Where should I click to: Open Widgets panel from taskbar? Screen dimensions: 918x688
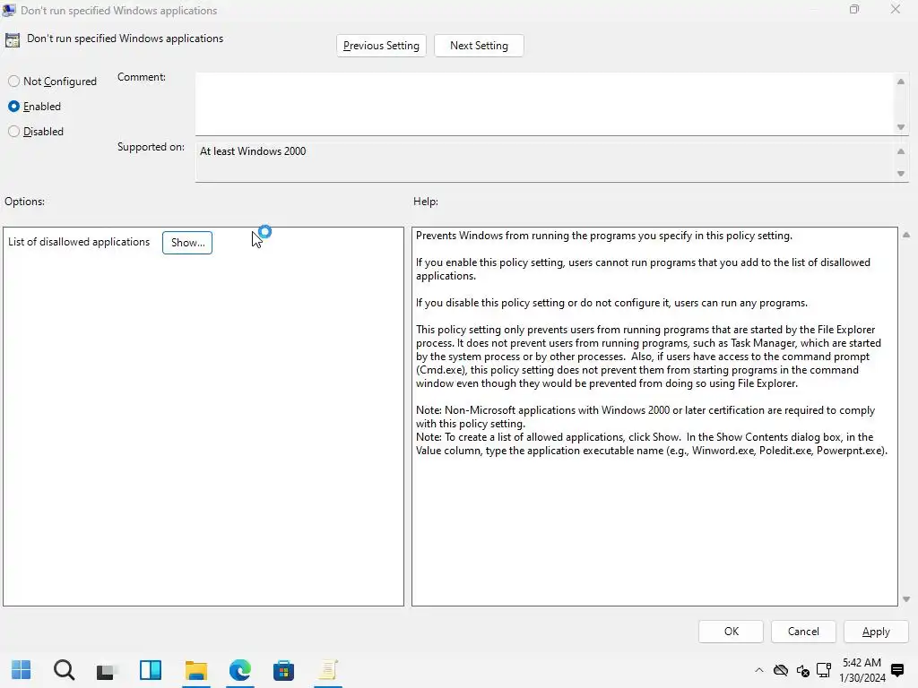click(x=151, y=670)
